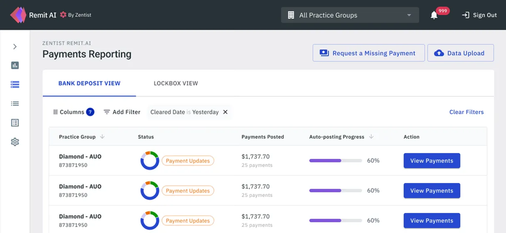
Task: Click Request a Missing Payment button
Action: (x=368, y=53)
